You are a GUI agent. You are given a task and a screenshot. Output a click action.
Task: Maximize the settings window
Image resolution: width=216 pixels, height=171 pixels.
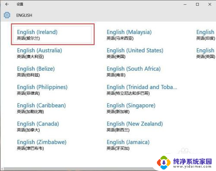tap(197, 4)
